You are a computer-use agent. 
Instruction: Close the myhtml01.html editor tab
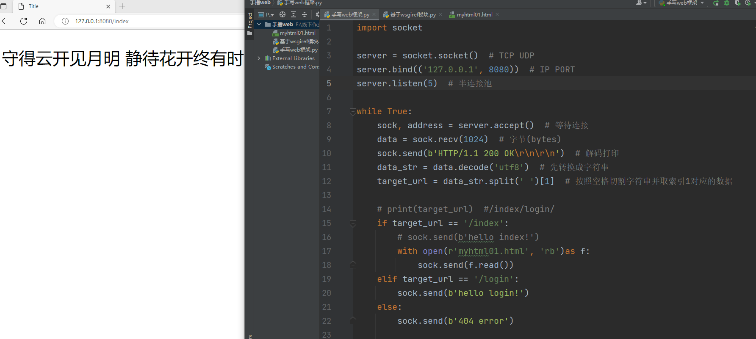coord(497,15)
